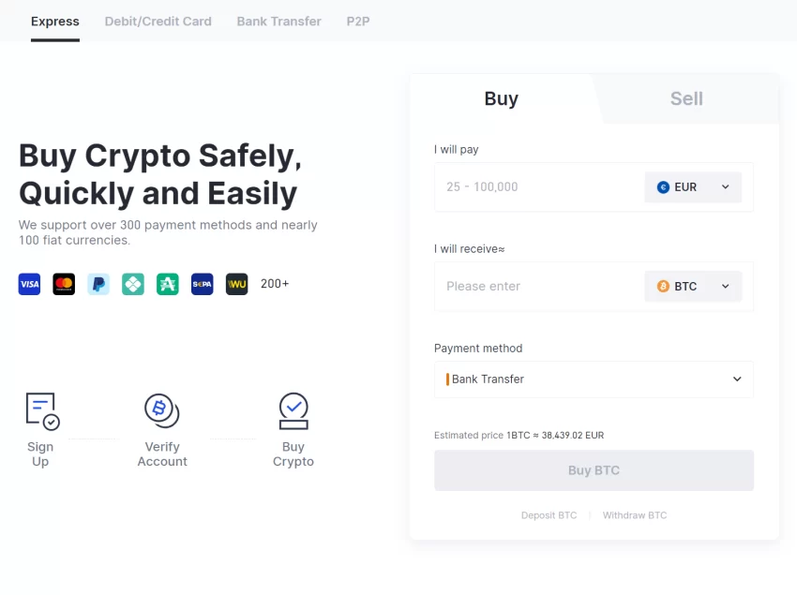Screen dimensions: 797x595
Task: Click the Buy Crypto step icon
Action: (293, 410)
